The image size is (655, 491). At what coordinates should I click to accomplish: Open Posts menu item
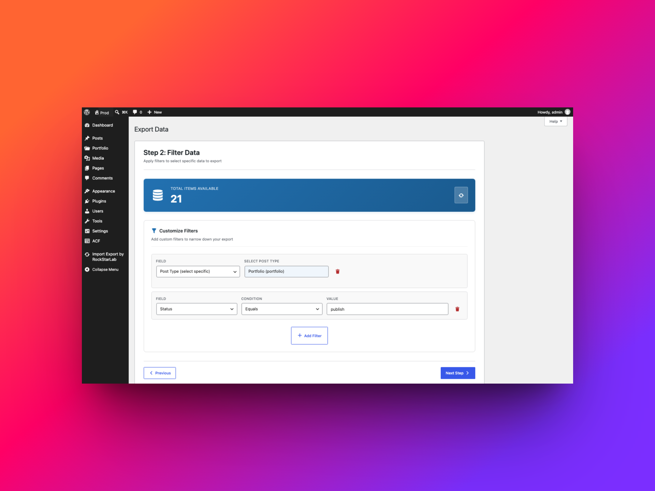click(105, 138)
